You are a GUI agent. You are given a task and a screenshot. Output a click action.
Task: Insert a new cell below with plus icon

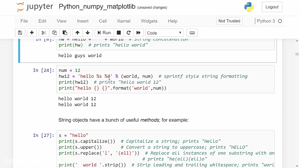point(32,33)
